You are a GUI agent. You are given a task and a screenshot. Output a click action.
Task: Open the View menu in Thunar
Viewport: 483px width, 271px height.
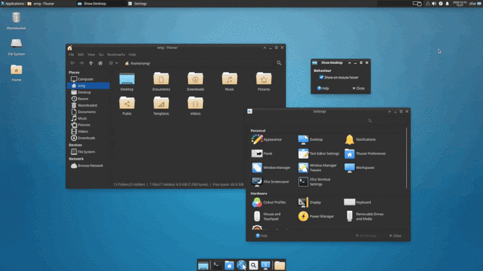point(91,54)
